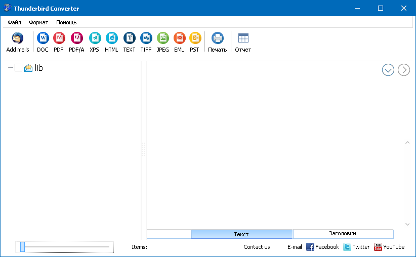416x257 pixels.
Task: Go to next message with right-arrow circle
Action: point(404,70)
